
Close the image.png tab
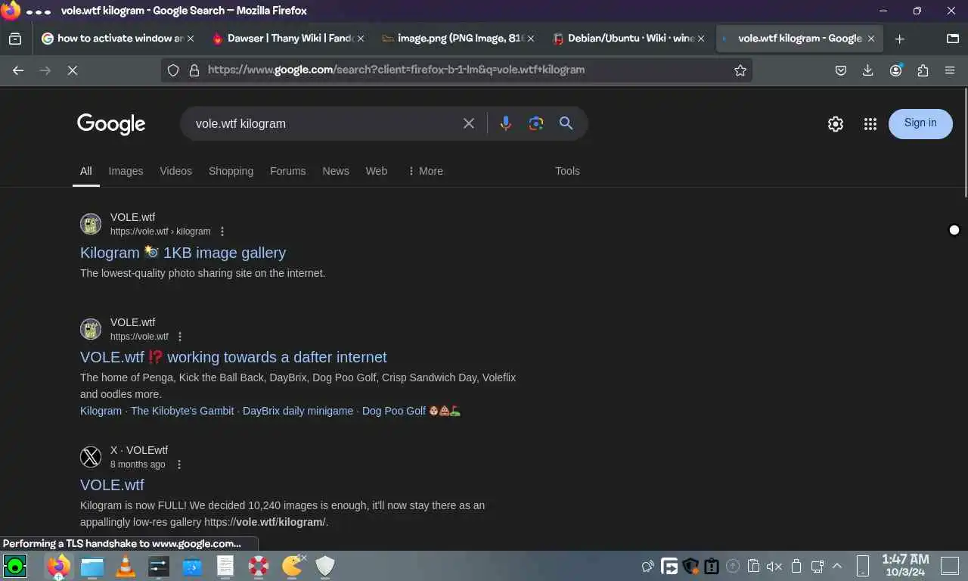pos(531,39)
